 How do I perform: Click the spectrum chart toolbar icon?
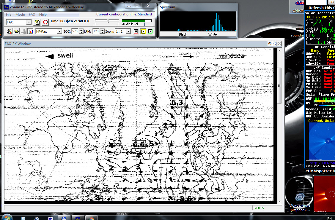pyautogui.click(x=30, y=31)
